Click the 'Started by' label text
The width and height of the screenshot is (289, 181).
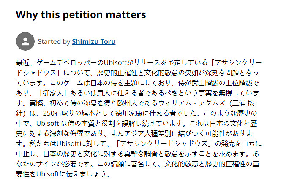click(x=54, y=41)
